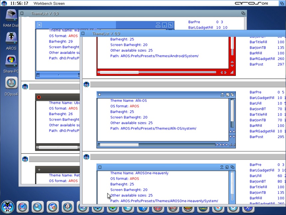Launch the Radio dock icon

click(188, 210)
